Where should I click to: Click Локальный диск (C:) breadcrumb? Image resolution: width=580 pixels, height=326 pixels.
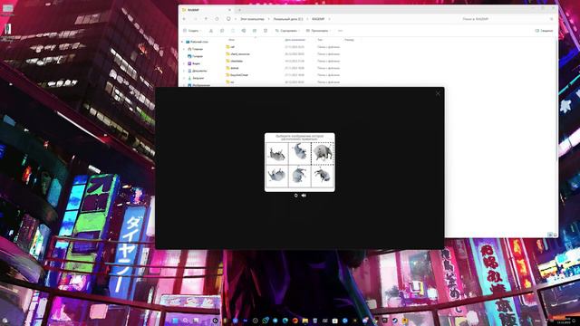point(288,19)
